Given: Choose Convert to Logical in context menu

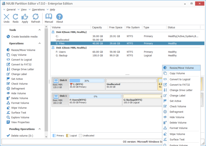Looking at the screenshot, I should click(x=182, y=79).
